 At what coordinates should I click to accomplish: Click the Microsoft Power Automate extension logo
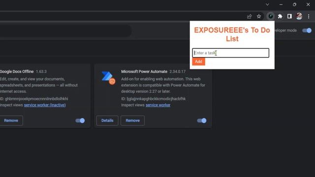(x=108, y=78)
